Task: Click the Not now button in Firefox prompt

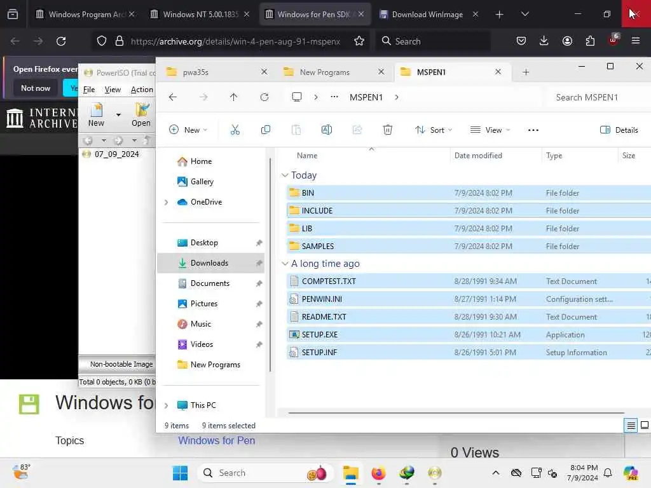Action: pos(36,88)
